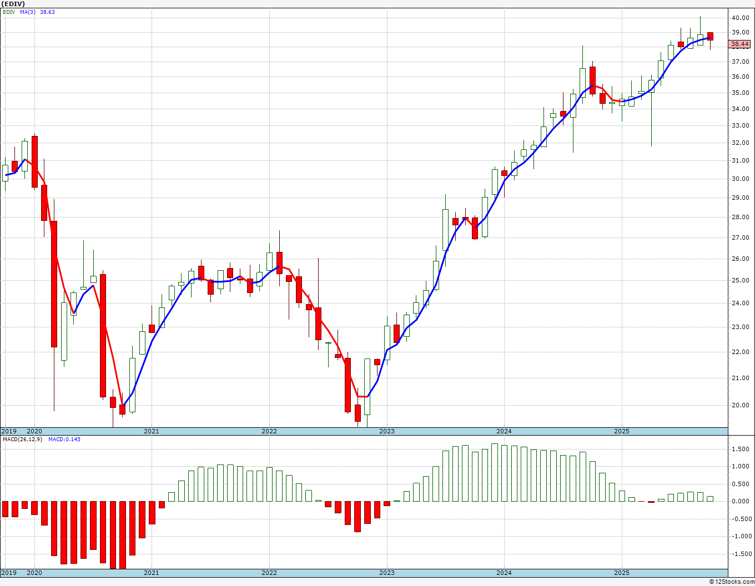Click the 2024 year label under price chart
The height and width of the screenshot is (586, 755).
[504, 431]
